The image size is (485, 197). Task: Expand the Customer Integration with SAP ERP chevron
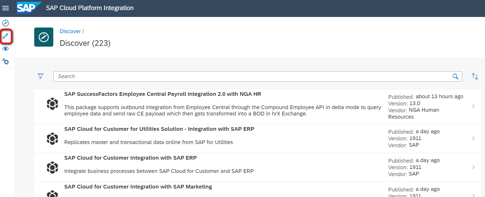click(473, 167)
